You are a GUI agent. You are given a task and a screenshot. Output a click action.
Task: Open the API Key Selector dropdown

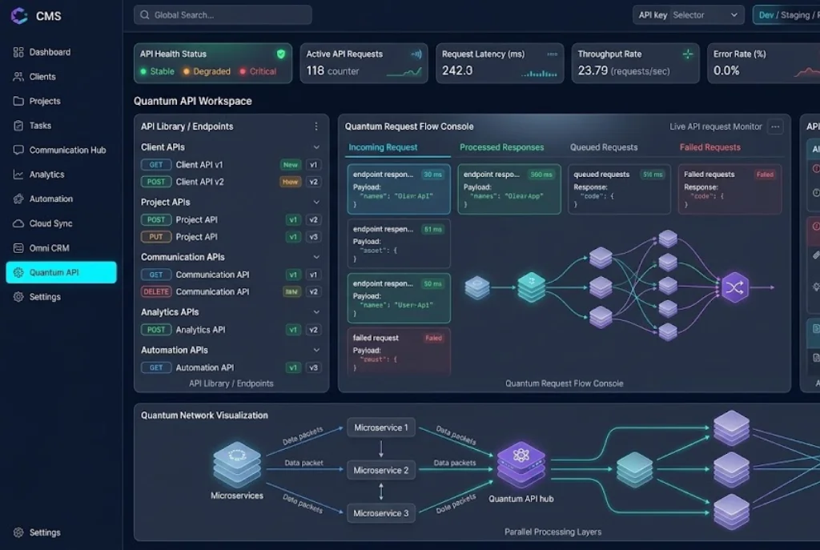(689, 15)
